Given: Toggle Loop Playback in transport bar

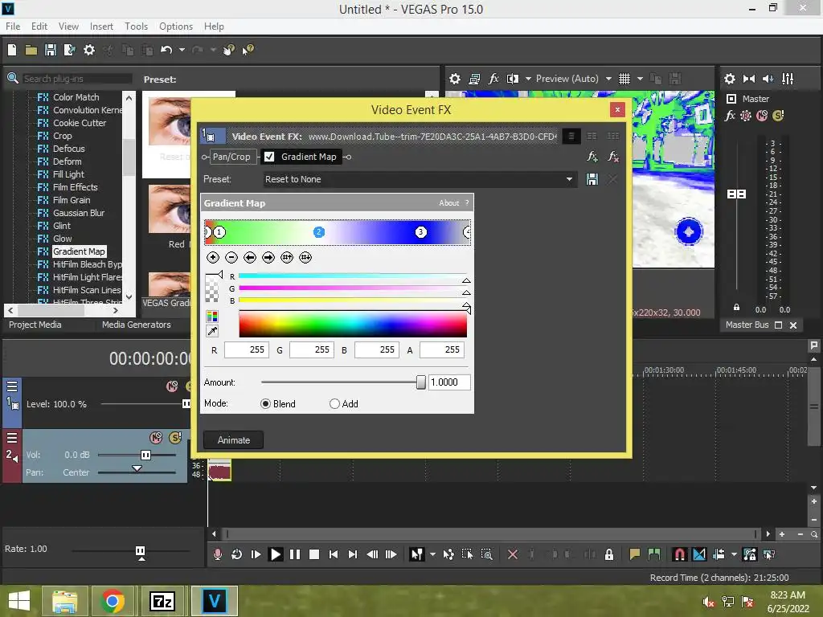Looking at the screenshot, I should [236, 554].
